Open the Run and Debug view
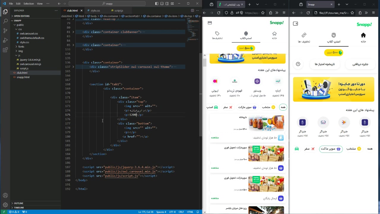This screenshot has height=214, width=380. point(5,40)
